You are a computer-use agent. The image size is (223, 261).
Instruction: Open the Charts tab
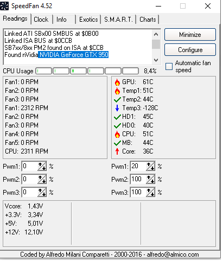coord(148,20)
